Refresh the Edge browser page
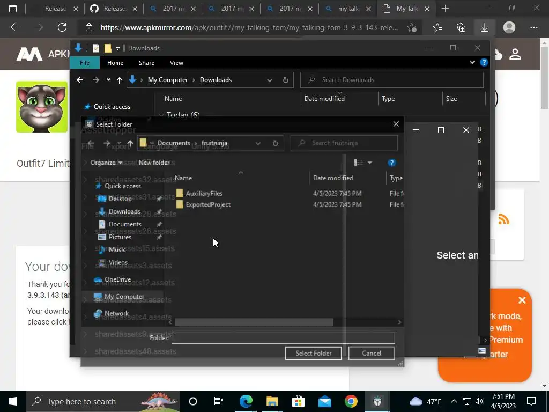This screenshot has width=549, height=412. [62, 27]
